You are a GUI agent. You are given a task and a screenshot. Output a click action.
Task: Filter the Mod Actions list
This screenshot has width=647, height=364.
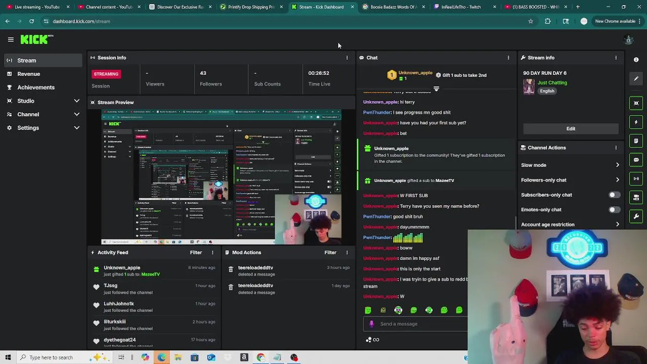pyautogui.click(x=330, y=252)
